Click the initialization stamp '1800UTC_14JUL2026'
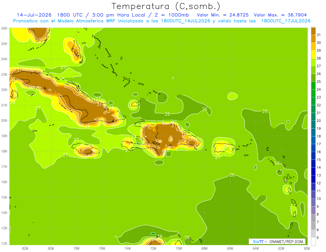Screen dimensions: 326x252 coord(186,21)
